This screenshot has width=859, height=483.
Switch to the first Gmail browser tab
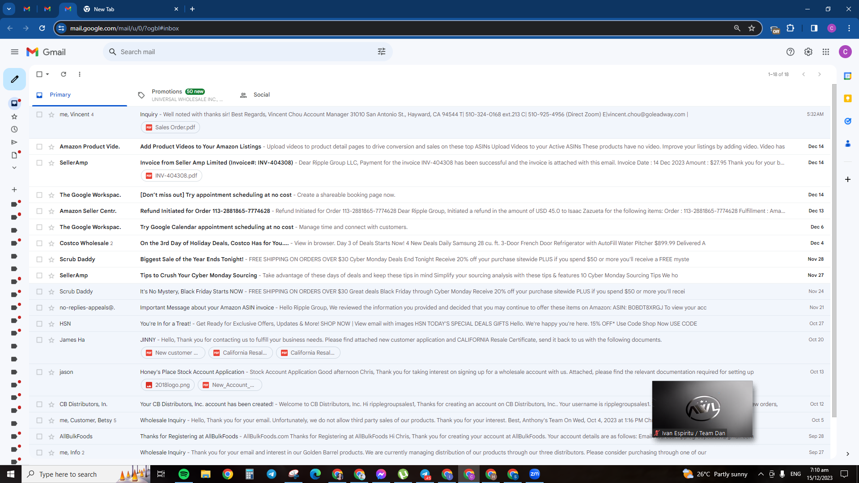pyautogui.click(x=27, y=9)
